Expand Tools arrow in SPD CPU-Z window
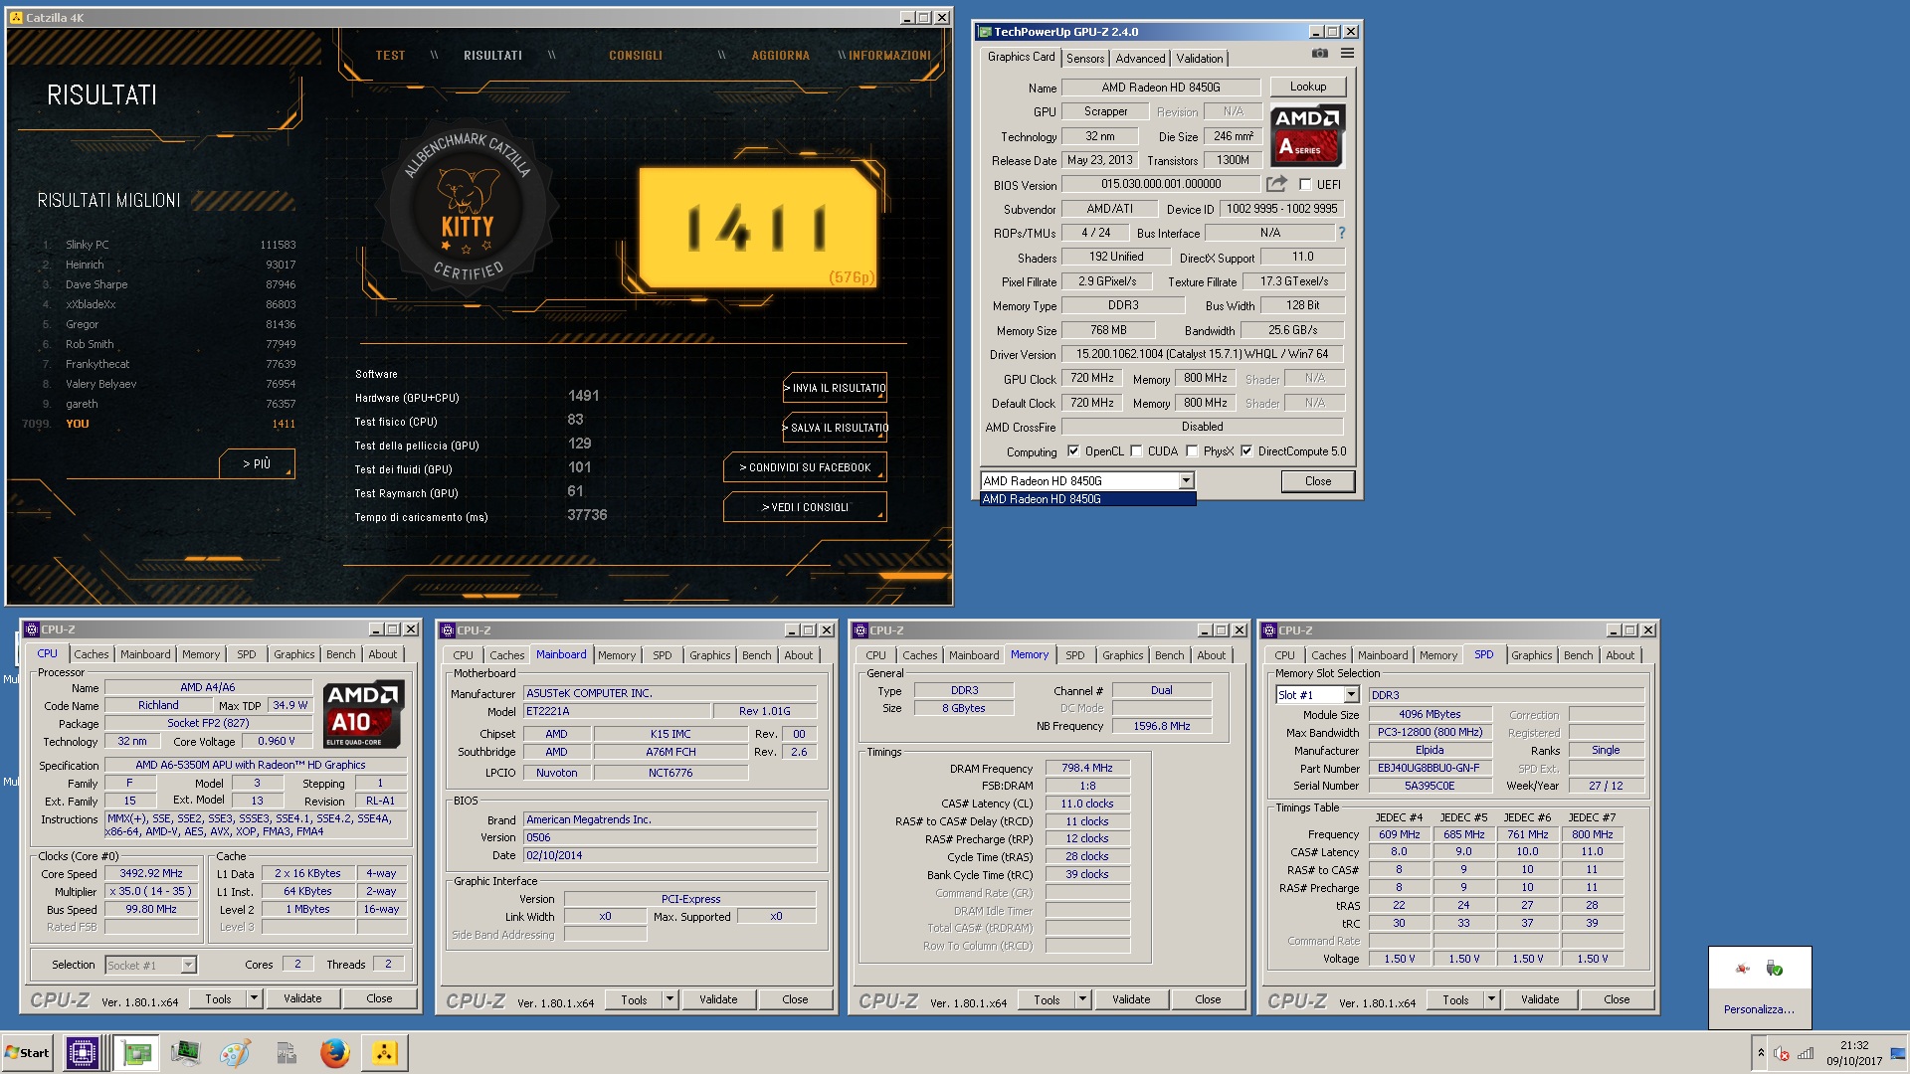 [1491, 999]
